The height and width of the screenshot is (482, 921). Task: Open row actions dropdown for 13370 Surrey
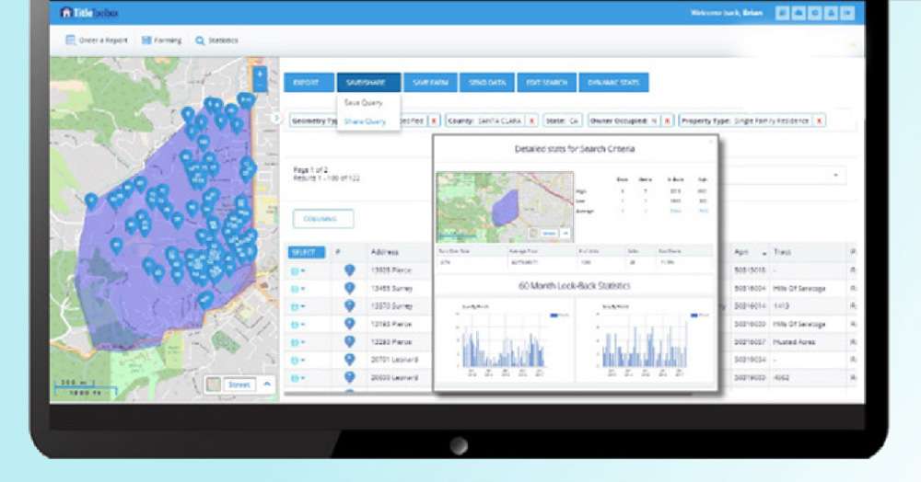coord(297,306)
